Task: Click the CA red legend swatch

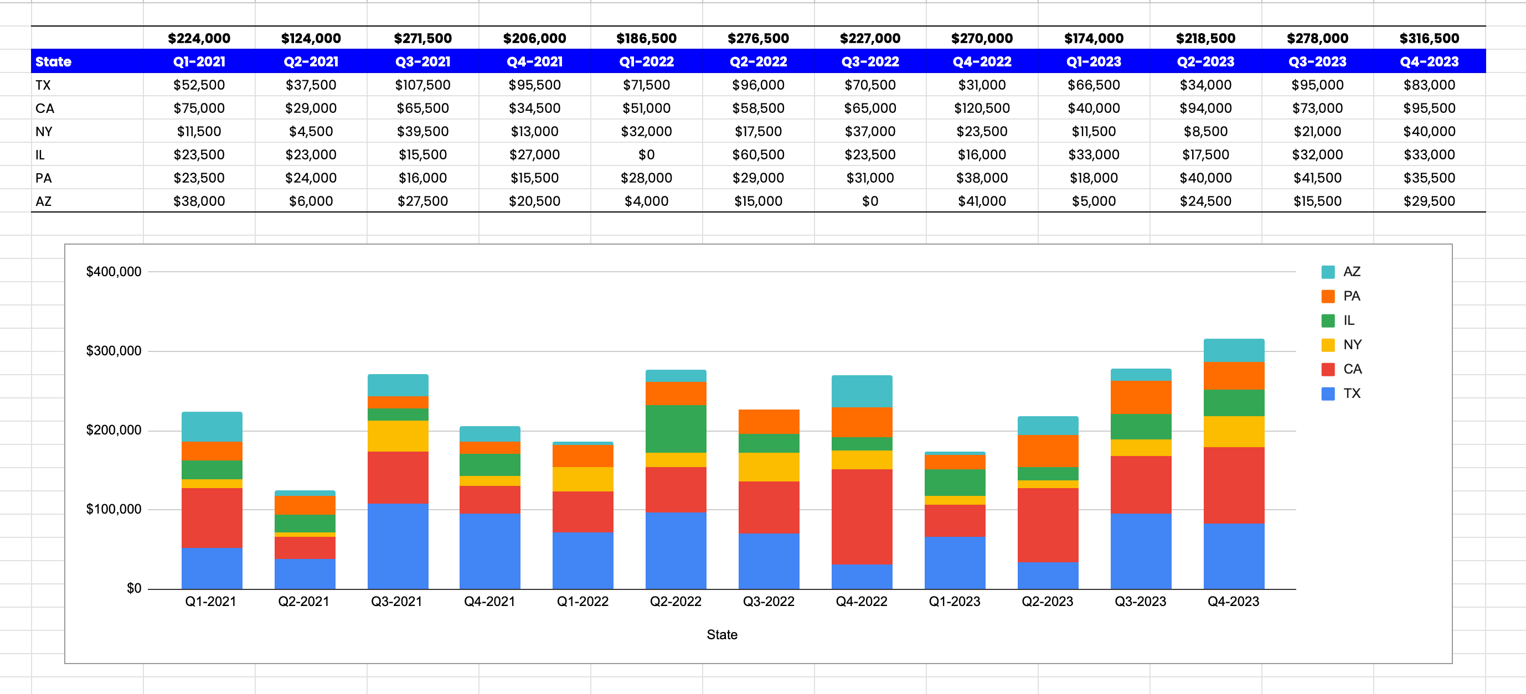Action: click(x=1328, y=369)
